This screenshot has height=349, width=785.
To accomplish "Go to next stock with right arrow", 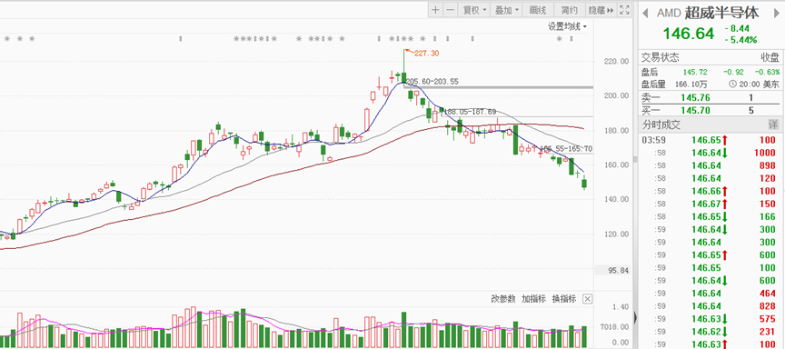I will (x=777, y=13).
